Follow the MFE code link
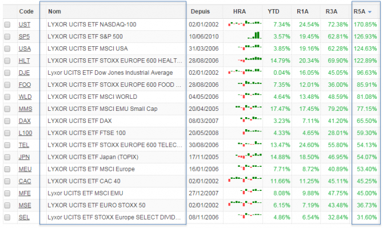383x228 pixels. click(25, 193)
